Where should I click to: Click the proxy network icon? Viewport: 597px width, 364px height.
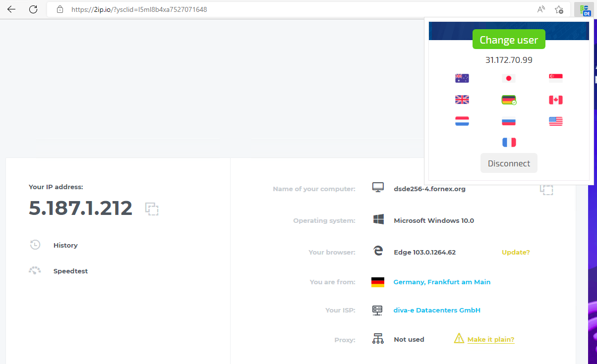click(x=378, y=339)
